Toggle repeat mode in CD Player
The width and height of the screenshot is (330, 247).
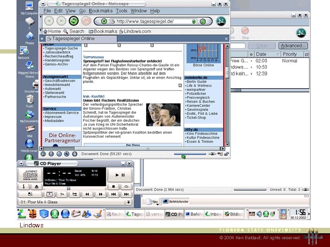click(126, 187)
